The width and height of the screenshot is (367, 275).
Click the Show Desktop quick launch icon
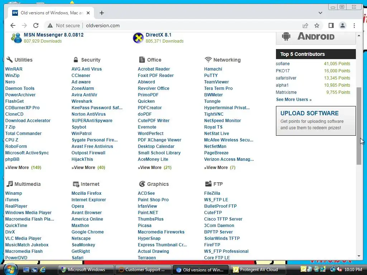[26, 270]
